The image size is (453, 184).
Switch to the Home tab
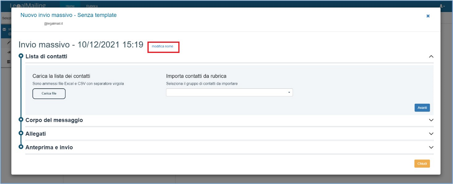[70, 6]
